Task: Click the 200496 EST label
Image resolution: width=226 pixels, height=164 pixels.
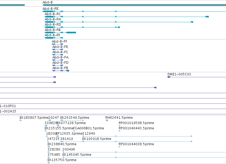Action: [x=69, y=149]
